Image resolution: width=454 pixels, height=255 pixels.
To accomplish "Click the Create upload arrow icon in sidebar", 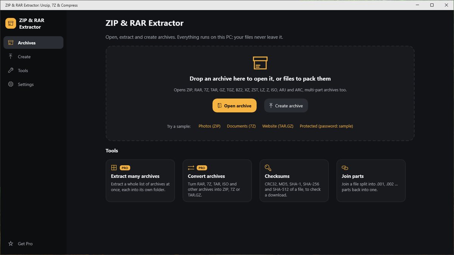I will (11, 57).
